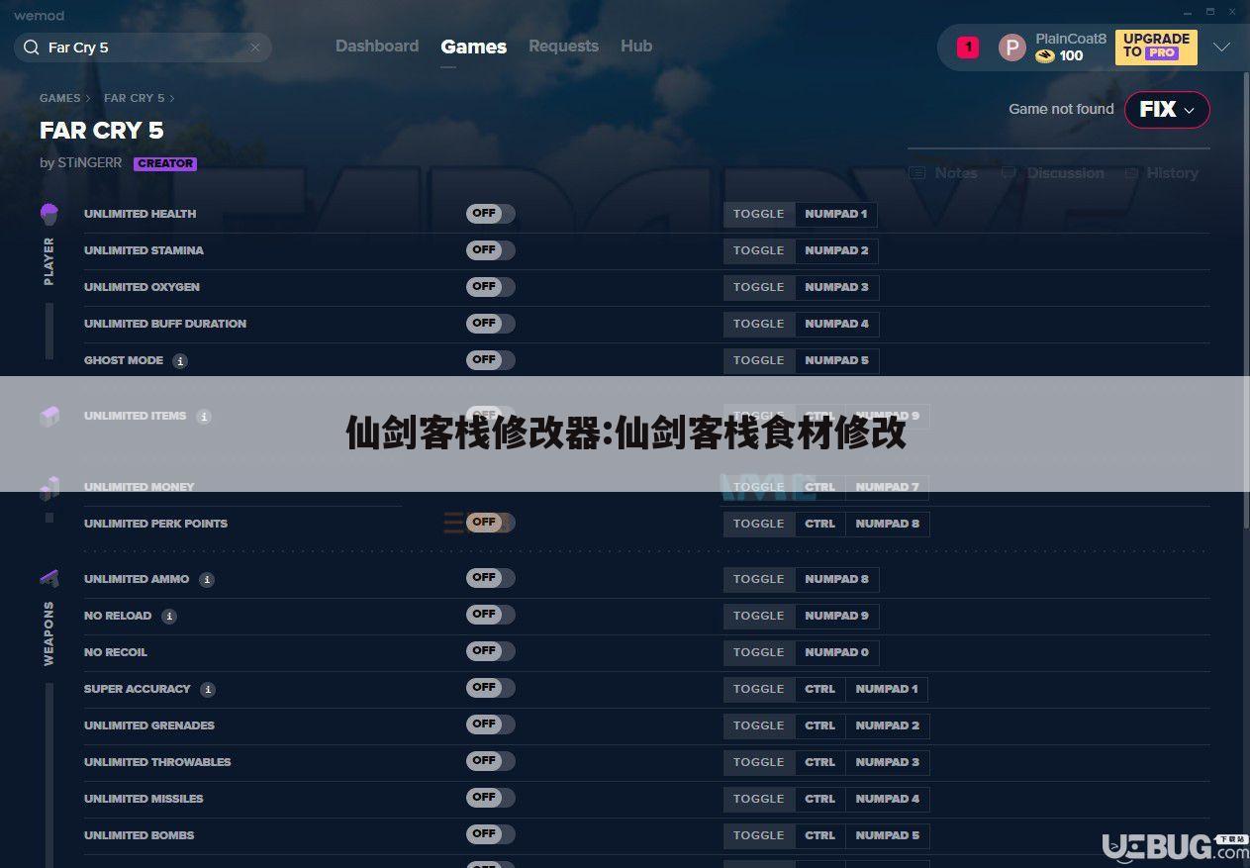The width and height of the screenshot is (1250, 868).
Task: Click TOGGLE for Ghost Mode hotkey
Action: click(x=759, y=360)
